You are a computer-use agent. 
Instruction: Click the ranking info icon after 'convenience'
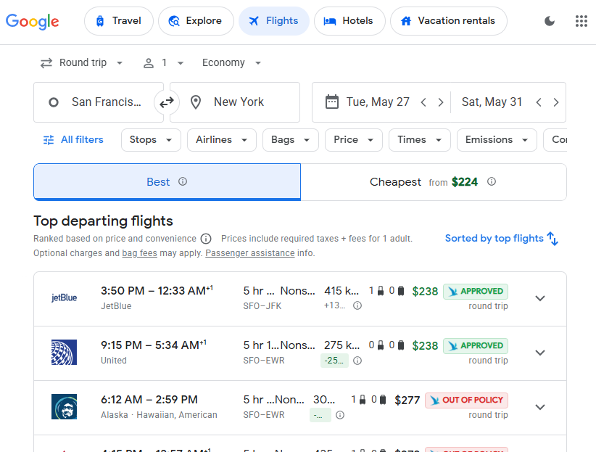pyautogui.click(x=206, y=239)
